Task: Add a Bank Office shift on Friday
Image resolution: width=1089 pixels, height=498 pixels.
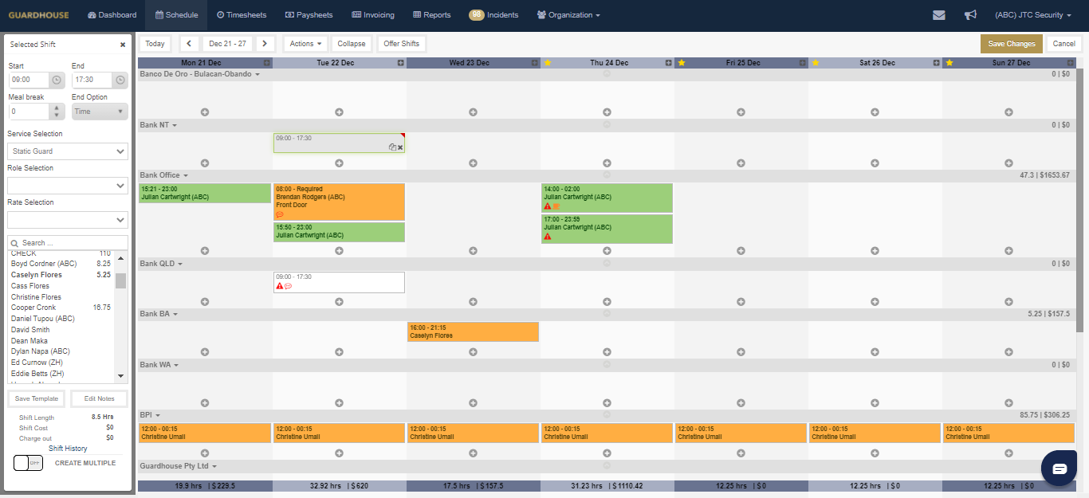Action: click(x=741, y=250)
